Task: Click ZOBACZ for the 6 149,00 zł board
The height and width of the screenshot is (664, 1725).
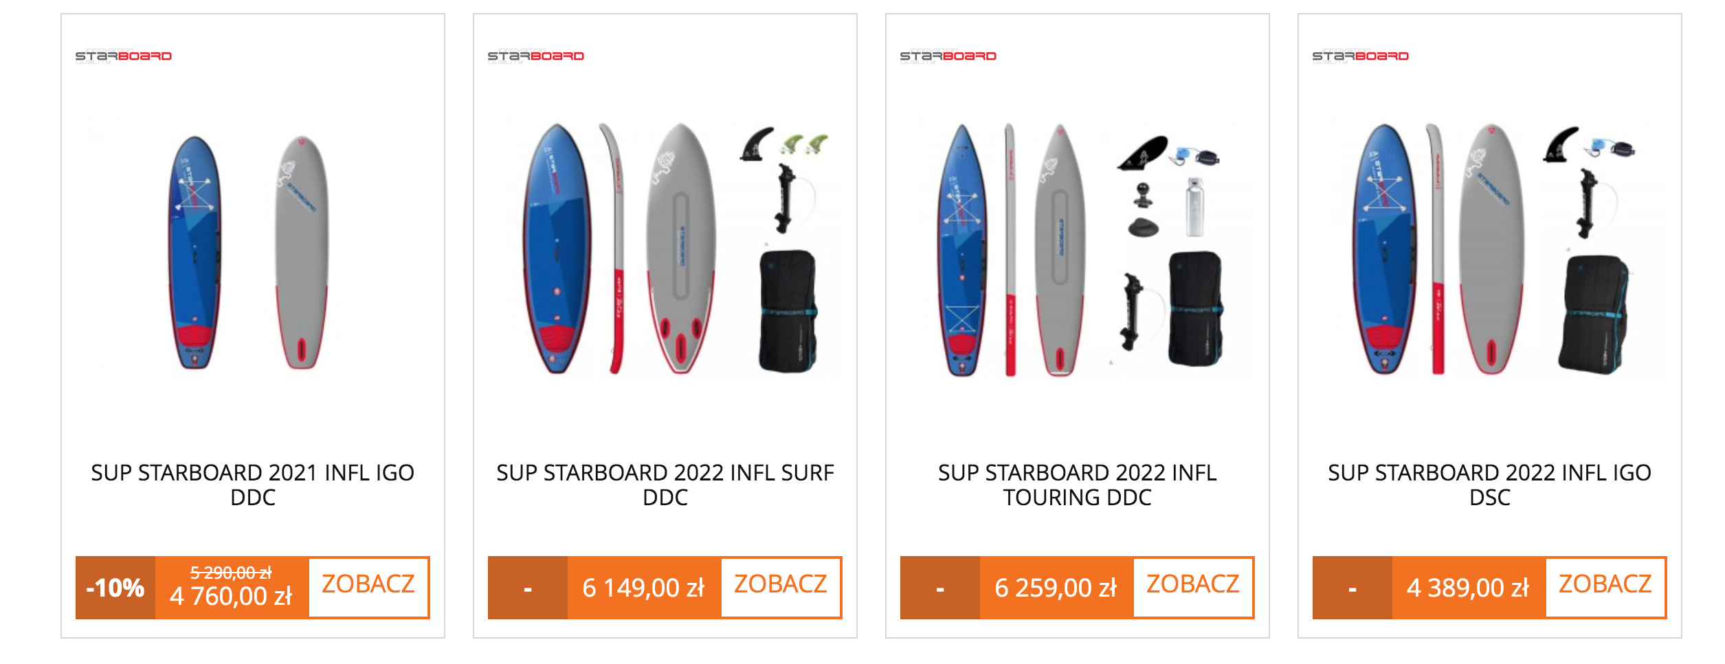Action: [x=781, y=587]
